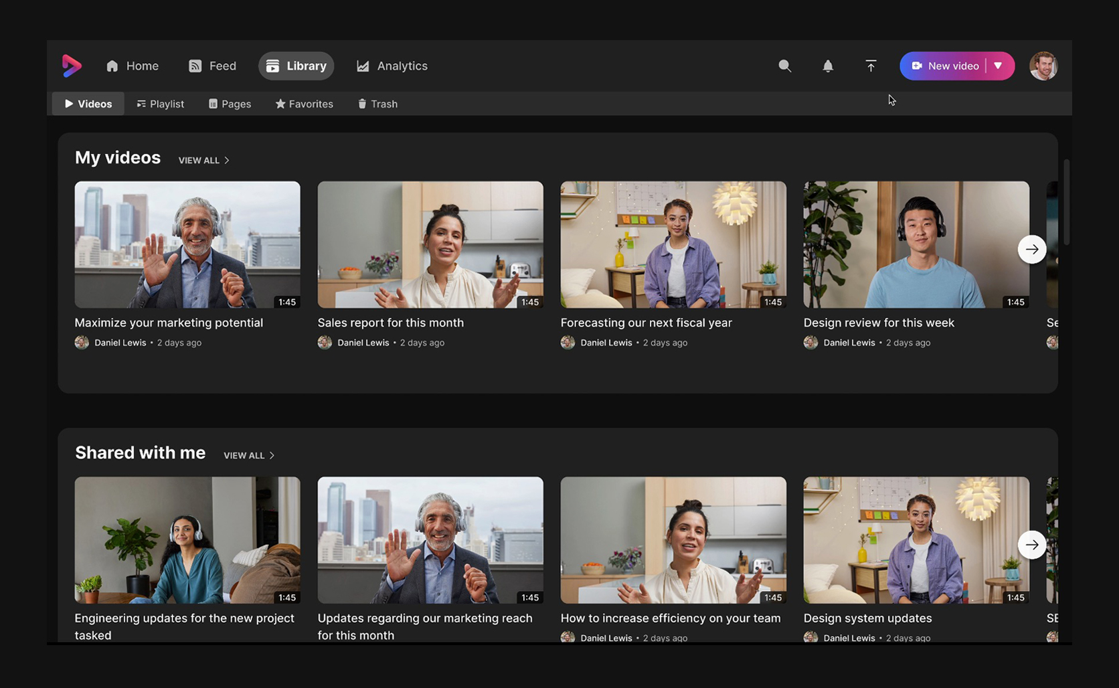Click the upload arrow icon

871,66
